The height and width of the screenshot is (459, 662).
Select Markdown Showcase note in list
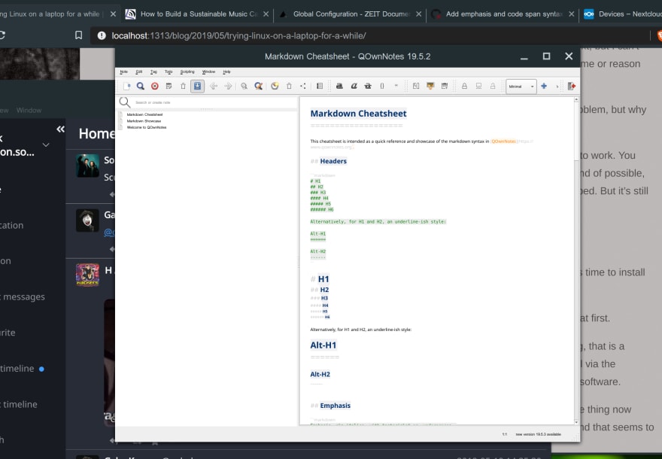coord(144,120)
